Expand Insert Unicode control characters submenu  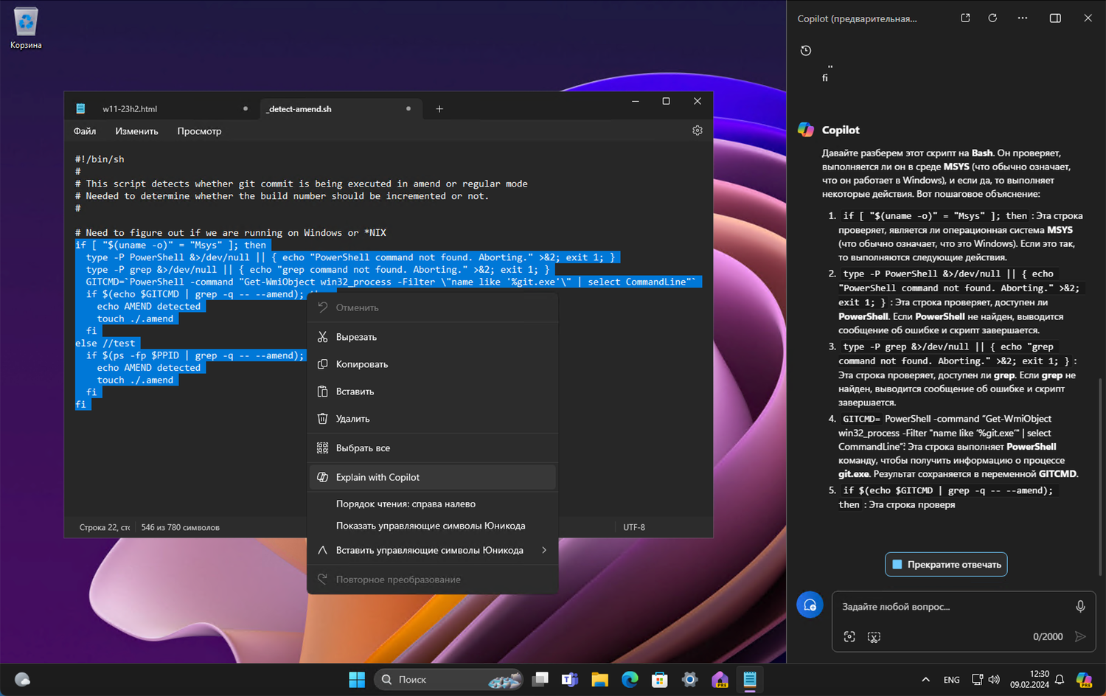pyautogui.click(x=544, y=550)
